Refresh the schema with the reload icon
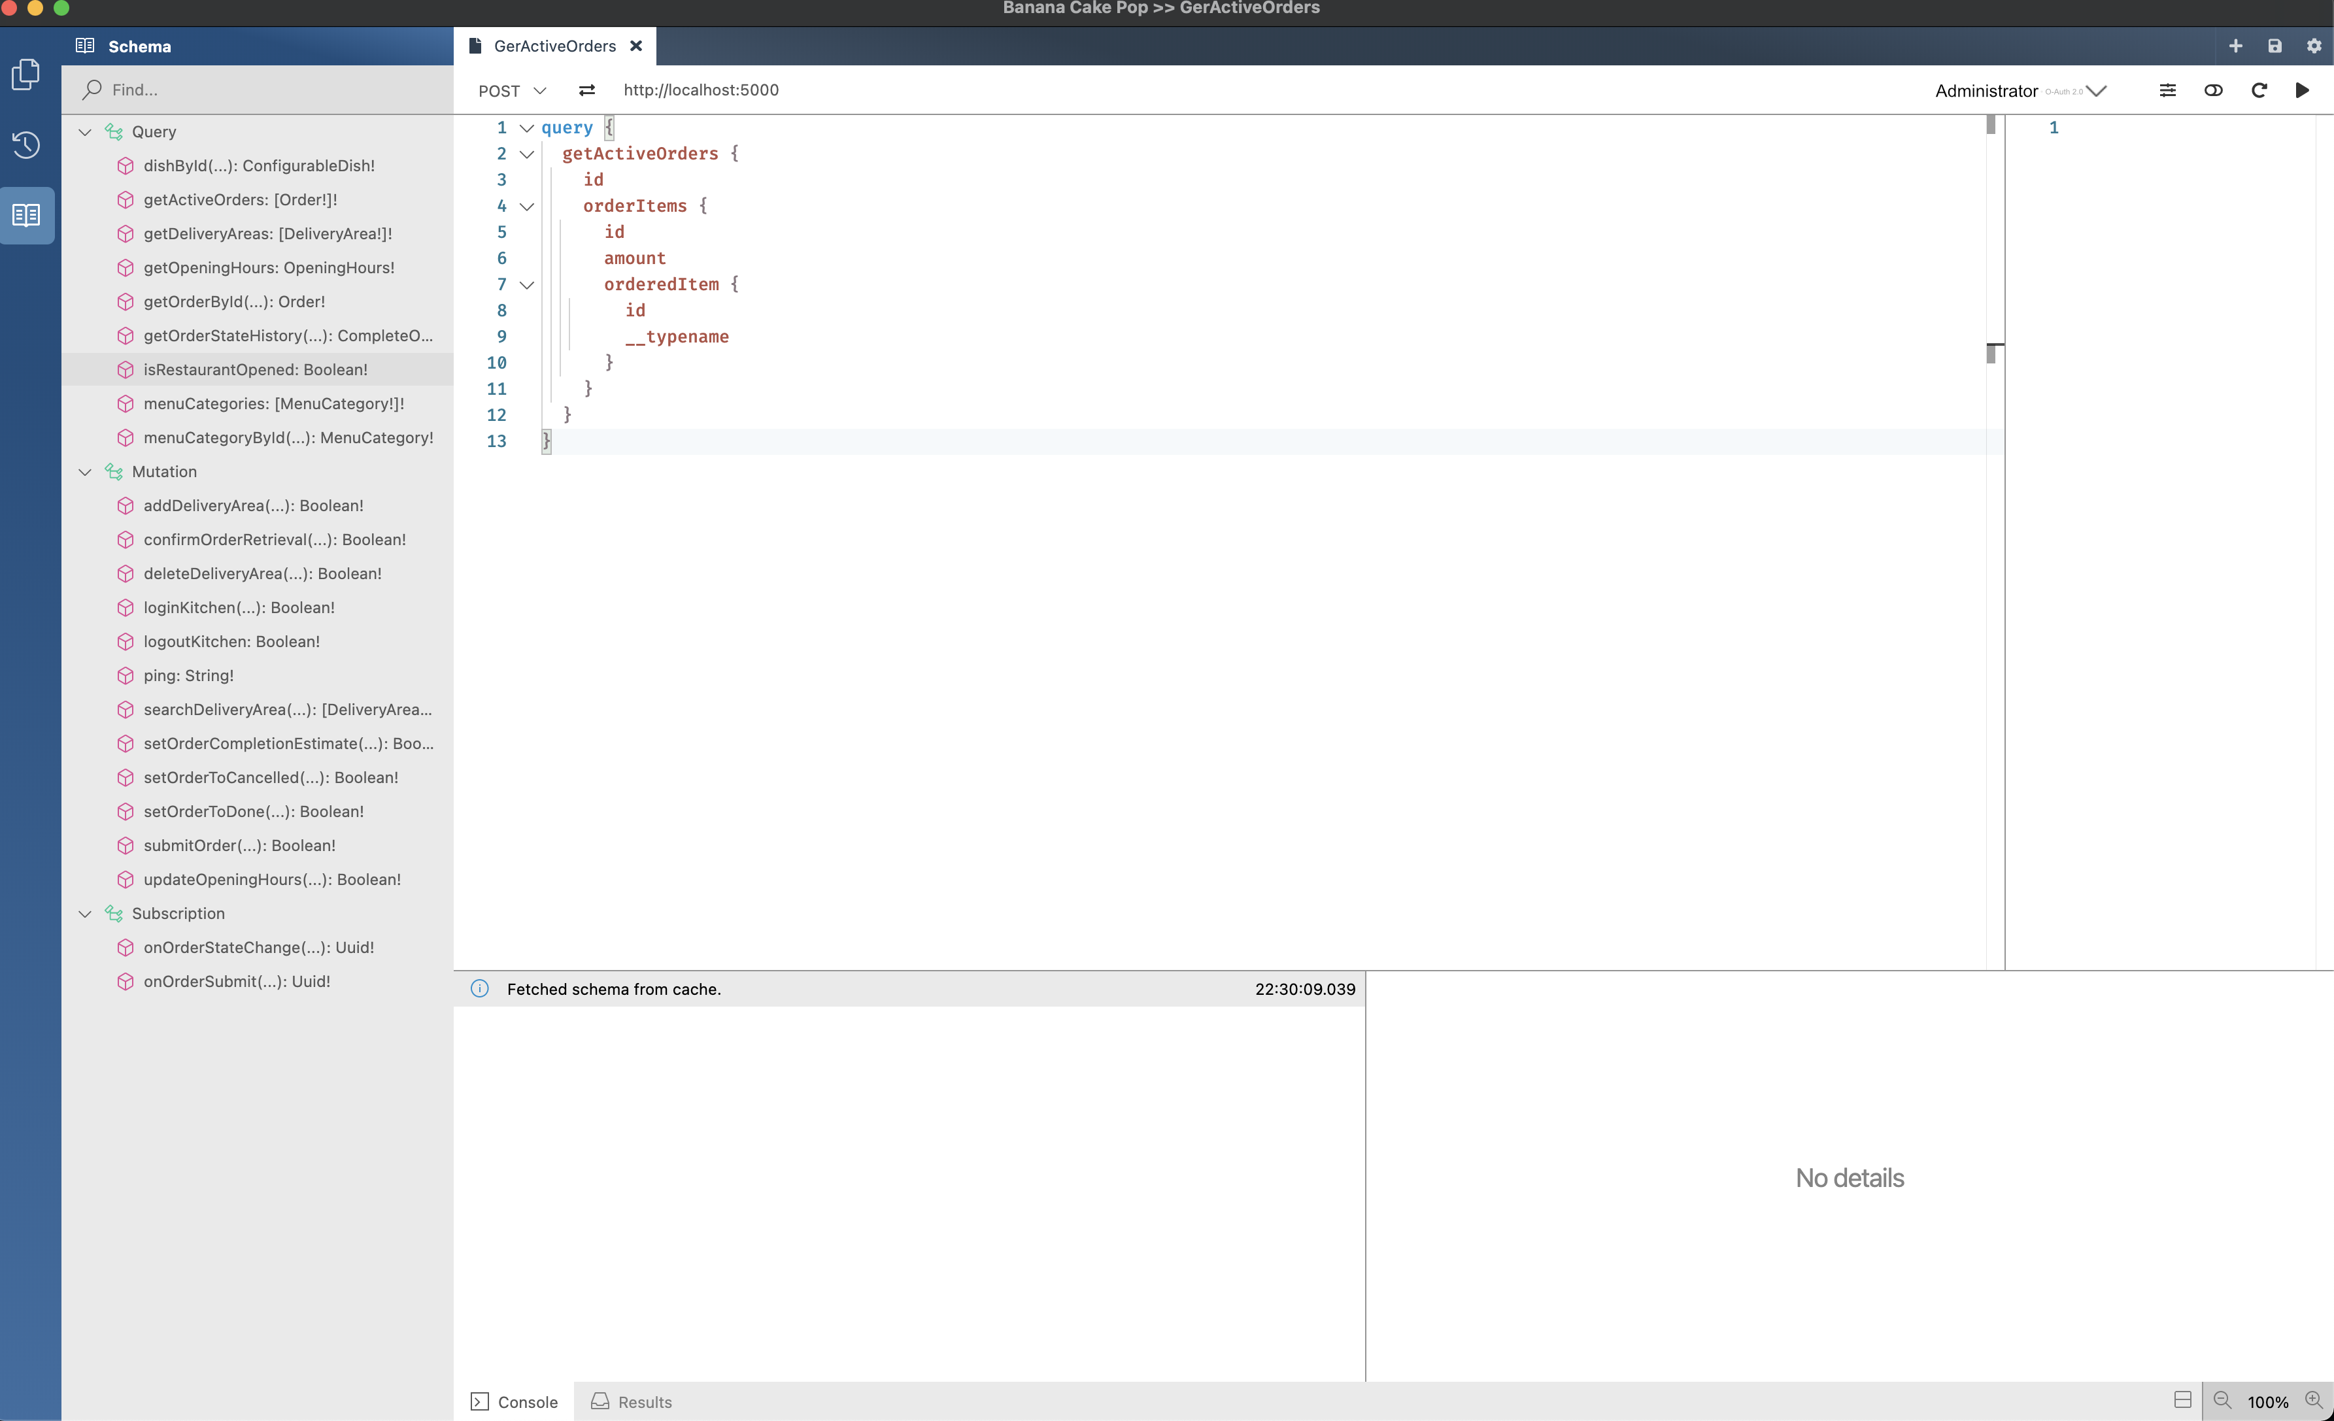 point(2259,90)
